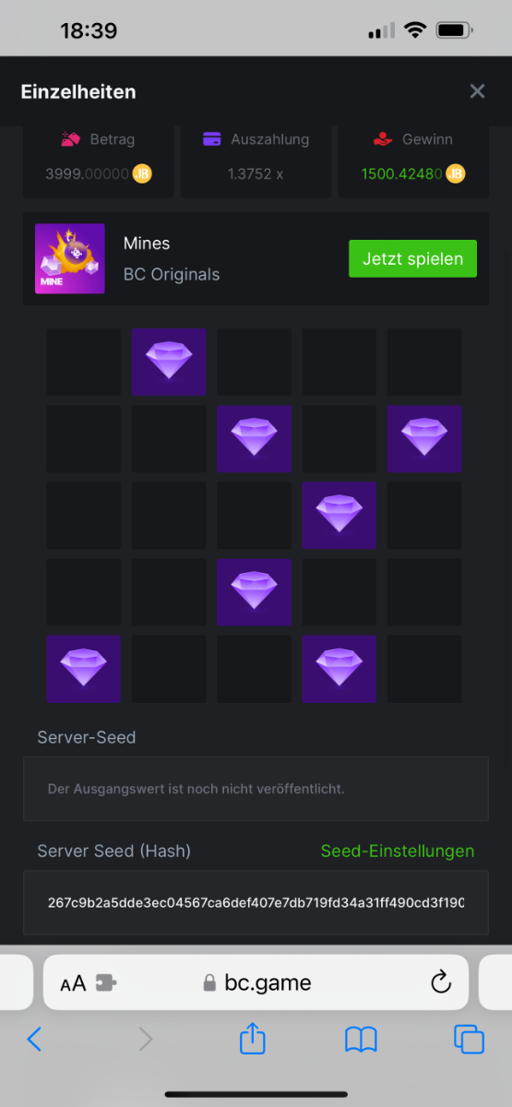Select the empty top-left grid tile
Image resolution: width=512 pixels, height=1107 pixels.
click(x=84, y=362)
